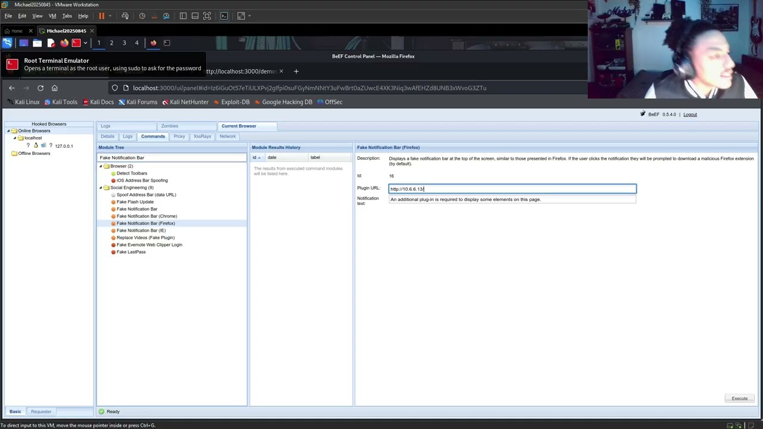Collapse the localhost folder node
The height and width of the screenshot is (429, 763).
point(15,138)
